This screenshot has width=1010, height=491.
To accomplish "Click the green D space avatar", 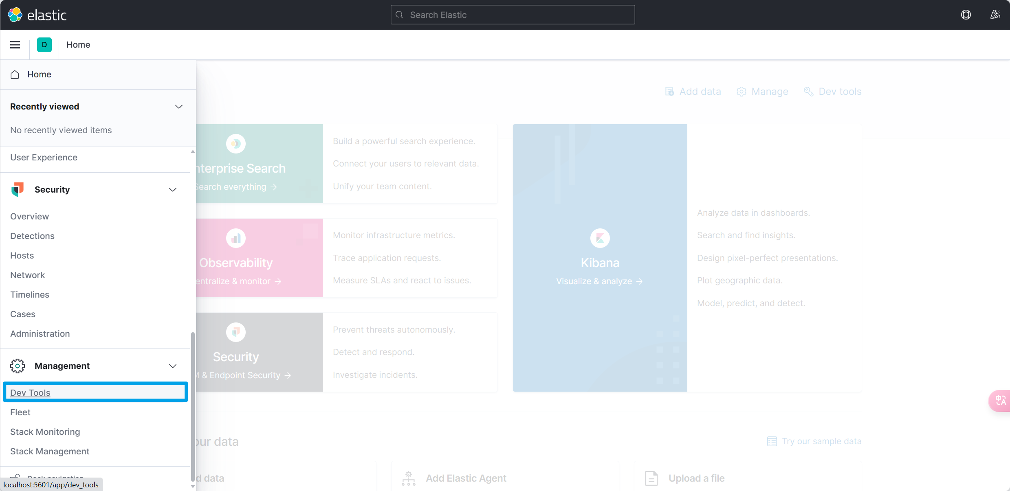I will point(44,45).
